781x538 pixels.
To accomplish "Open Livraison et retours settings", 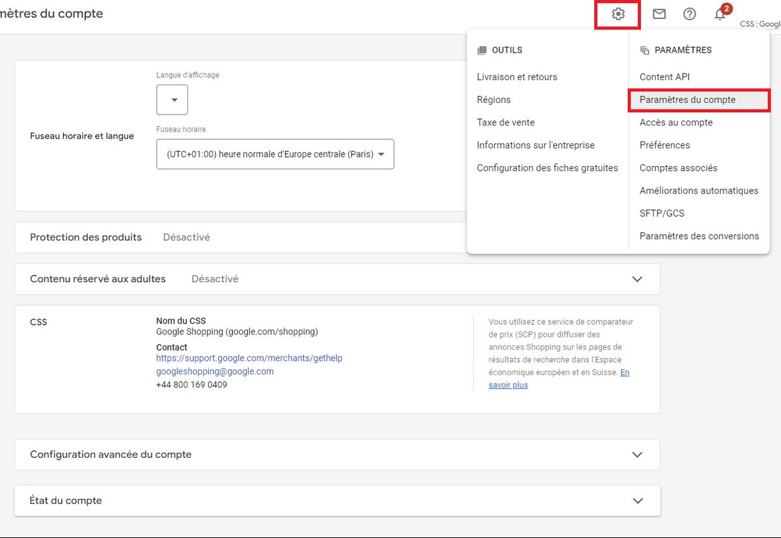I will (x=517, y=76).
